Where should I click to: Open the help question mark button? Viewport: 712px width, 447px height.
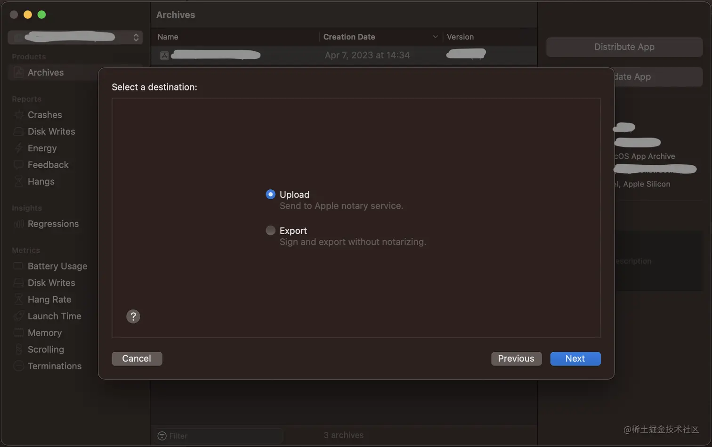133,316
